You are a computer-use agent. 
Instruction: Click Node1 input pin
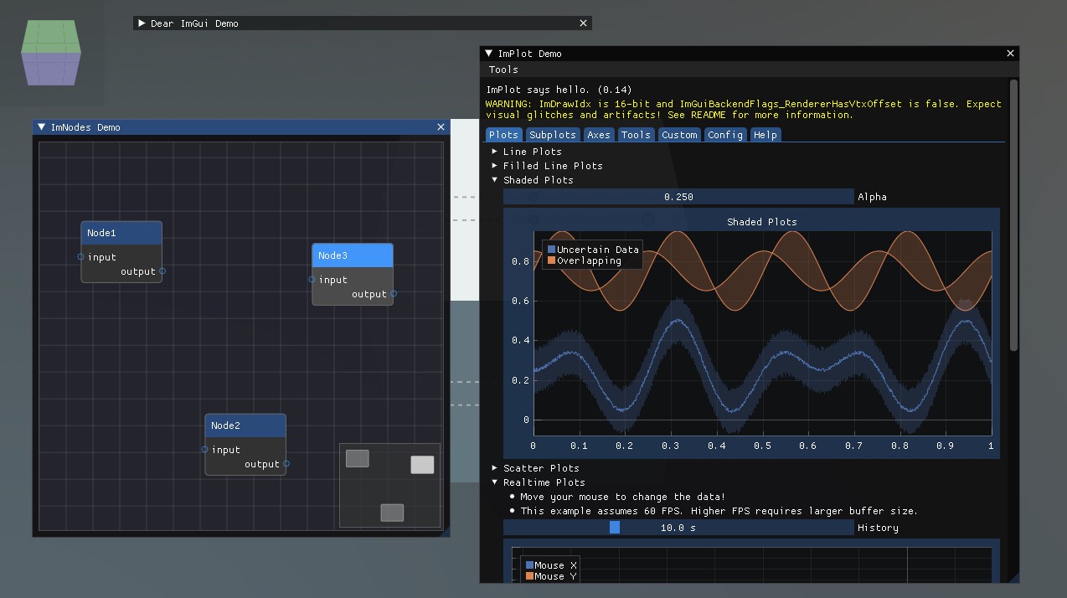81,257
